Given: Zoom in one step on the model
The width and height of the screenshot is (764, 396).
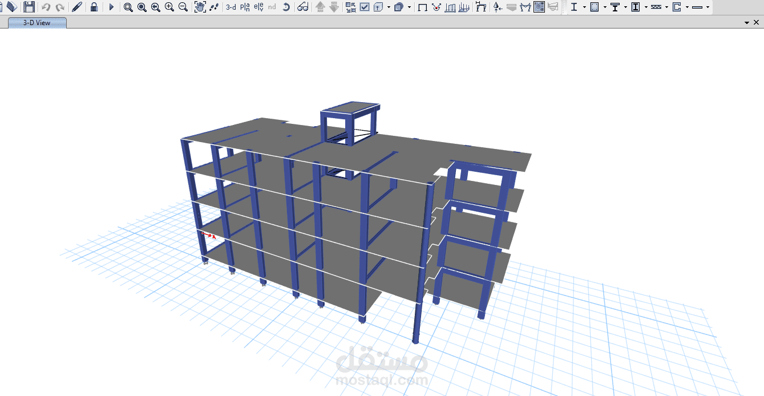Looking at the screenshot, I should coord(168,7).
